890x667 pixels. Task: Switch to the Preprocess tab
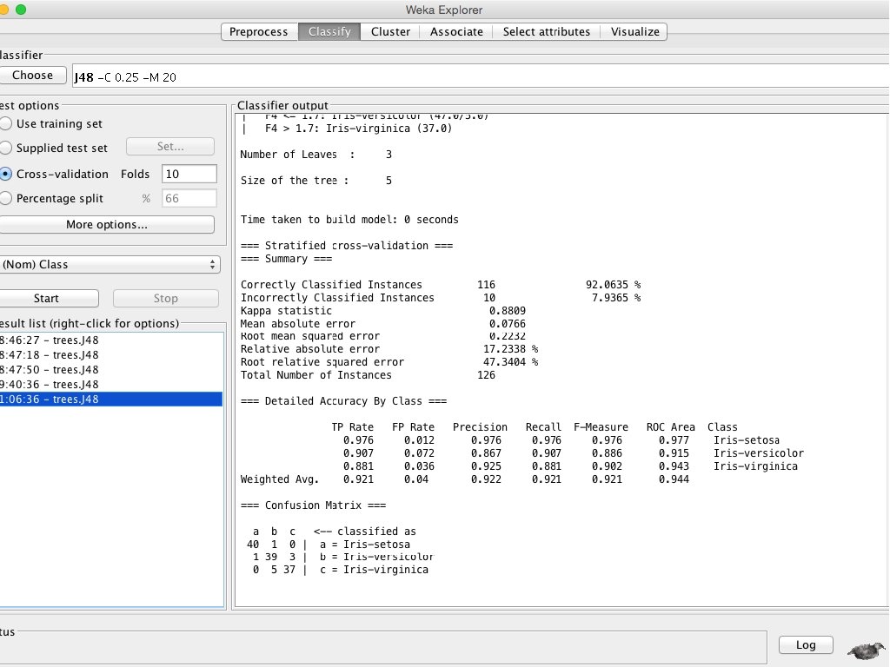coord(258,32)
